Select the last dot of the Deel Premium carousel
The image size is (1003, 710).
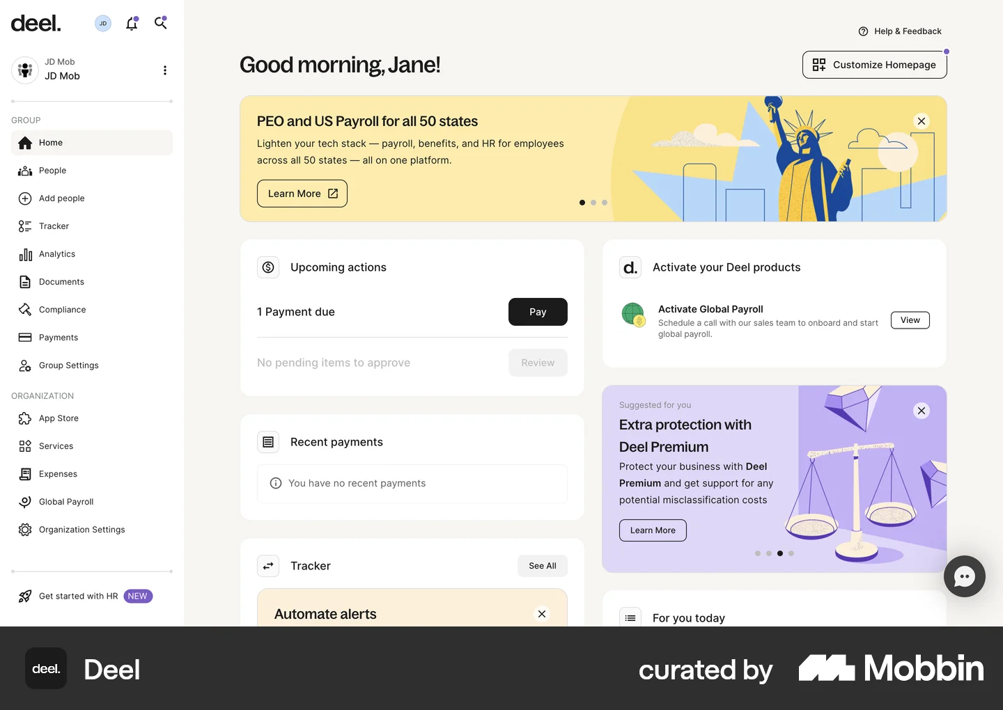791,553
